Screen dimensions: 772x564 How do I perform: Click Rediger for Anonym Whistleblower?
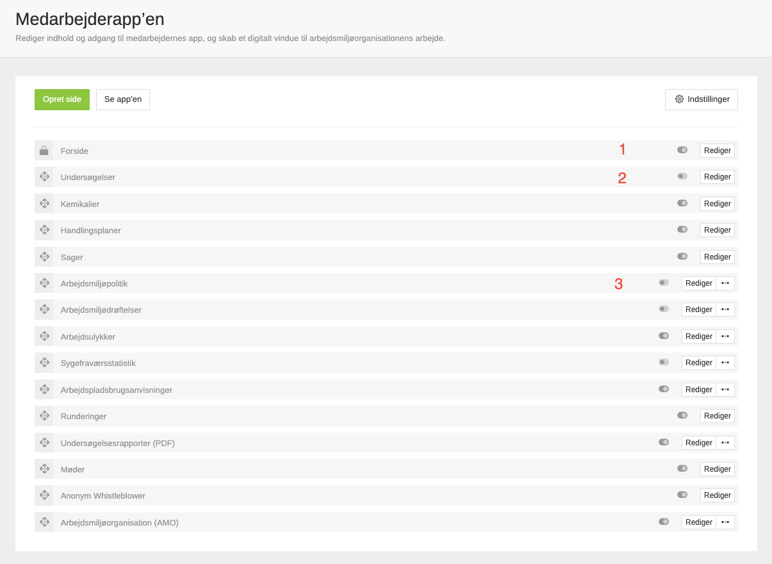[718, 495]
